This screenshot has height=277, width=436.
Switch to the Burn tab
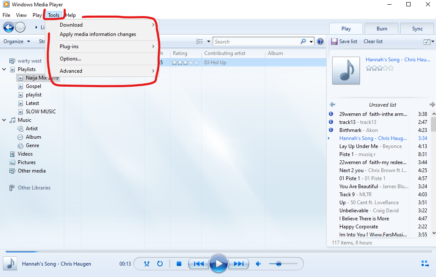click(x=381, y=29)
